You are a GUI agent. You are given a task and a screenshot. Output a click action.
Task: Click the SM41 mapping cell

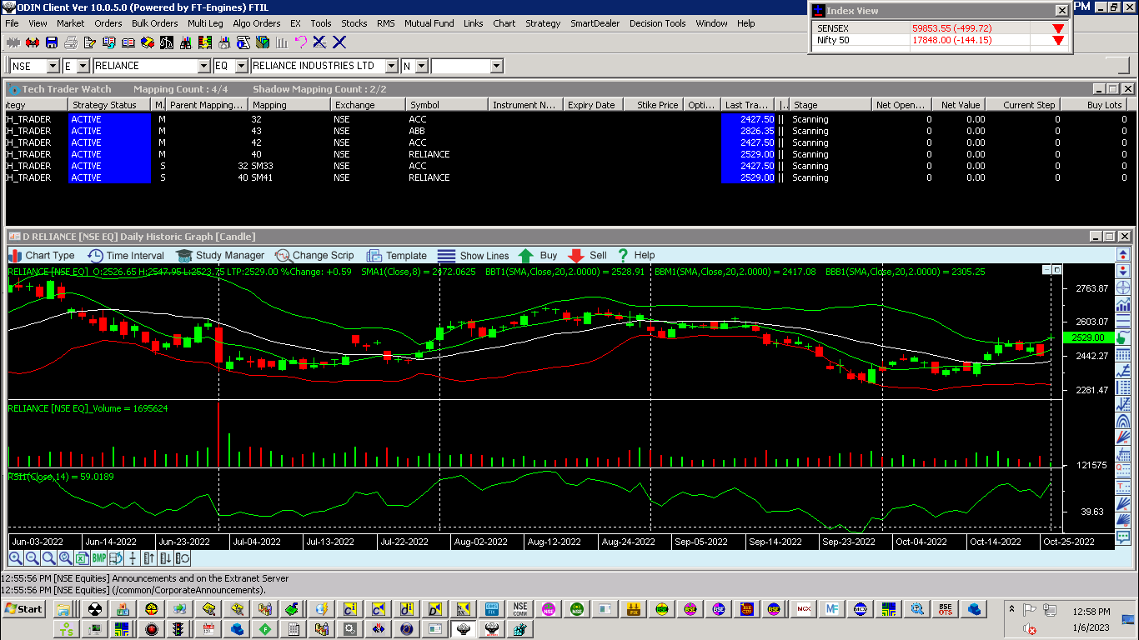[290, 177]
